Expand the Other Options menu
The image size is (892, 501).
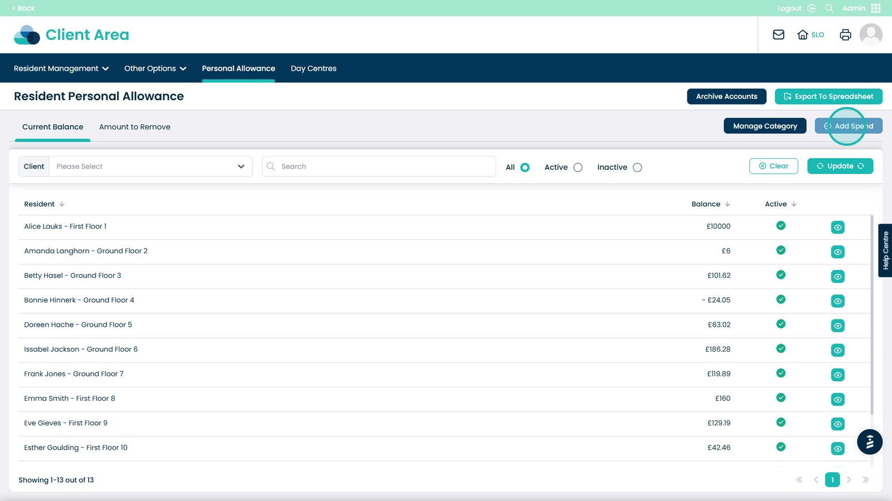[155, 68]
